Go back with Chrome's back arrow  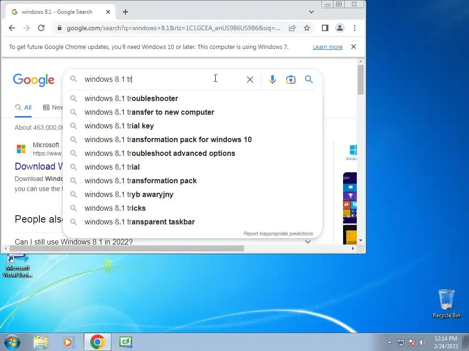12,28
